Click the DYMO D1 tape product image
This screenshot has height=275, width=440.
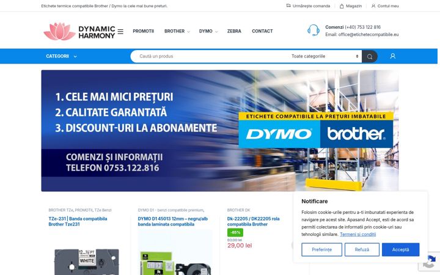[175, 252]
